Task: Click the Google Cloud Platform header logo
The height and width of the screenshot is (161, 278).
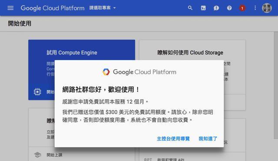Action: [53, 8]
